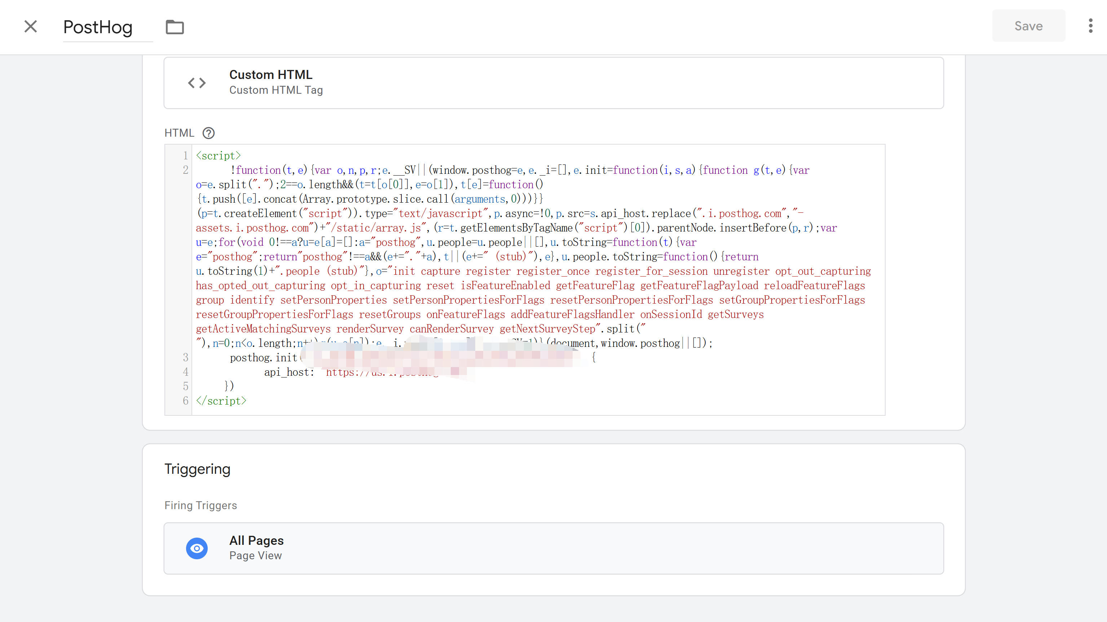Click the closing braces on line 5
1107x622 pixels.
pos(229,386)
